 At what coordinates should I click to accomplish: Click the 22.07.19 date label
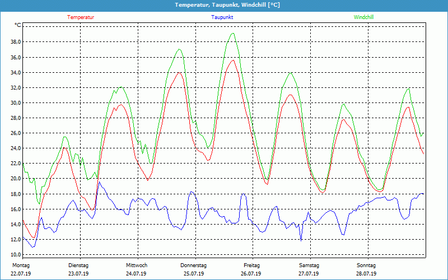21,274
